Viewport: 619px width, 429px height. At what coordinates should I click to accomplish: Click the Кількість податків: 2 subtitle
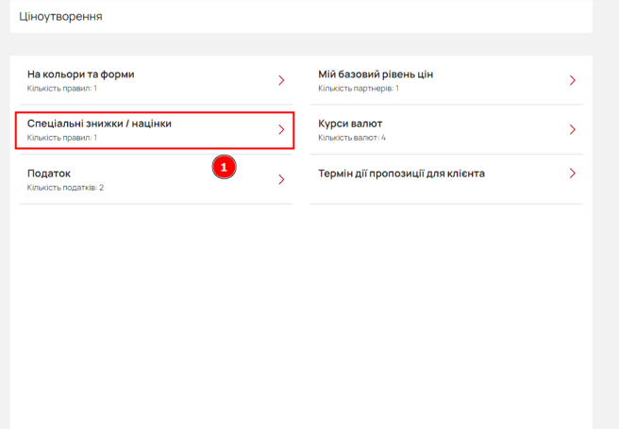click(x=65, y=188)
